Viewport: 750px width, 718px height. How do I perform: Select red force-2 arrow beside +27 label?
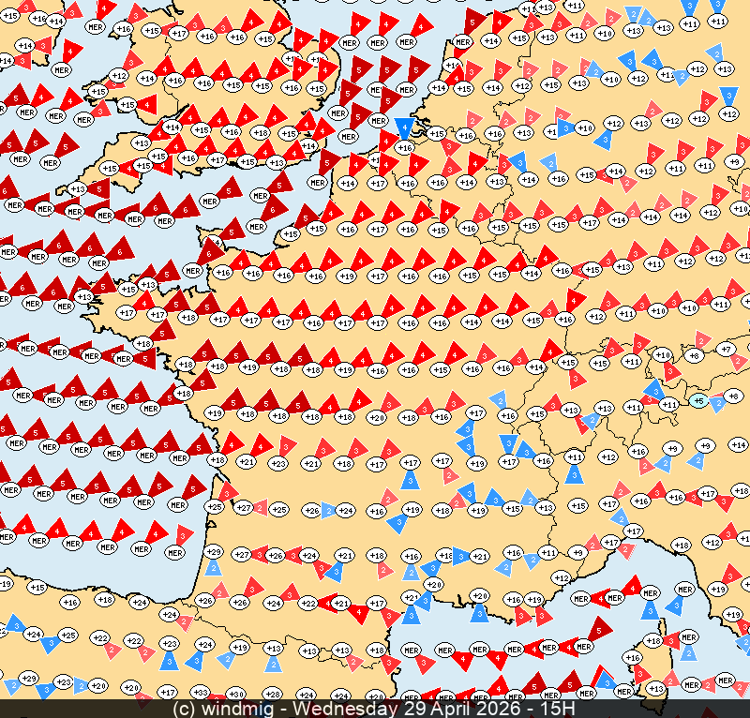point(261,508)
